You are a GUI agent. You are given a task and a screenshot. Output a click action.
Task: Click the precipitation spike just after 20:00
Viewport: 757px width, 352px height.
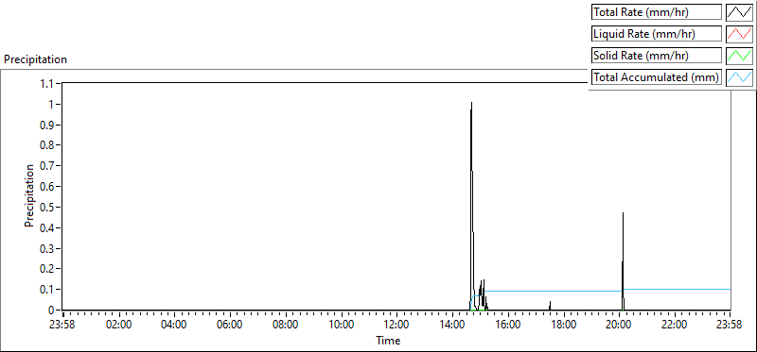pos(623,213)
